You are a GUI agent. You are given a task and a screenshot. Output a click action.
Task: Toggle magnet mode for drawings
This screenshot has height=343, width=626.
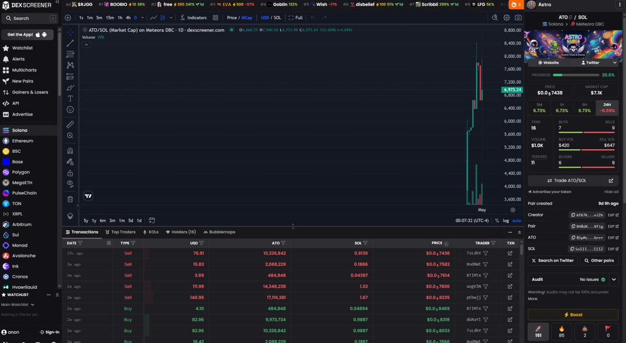pyautogui.click(x=70, y=150)
